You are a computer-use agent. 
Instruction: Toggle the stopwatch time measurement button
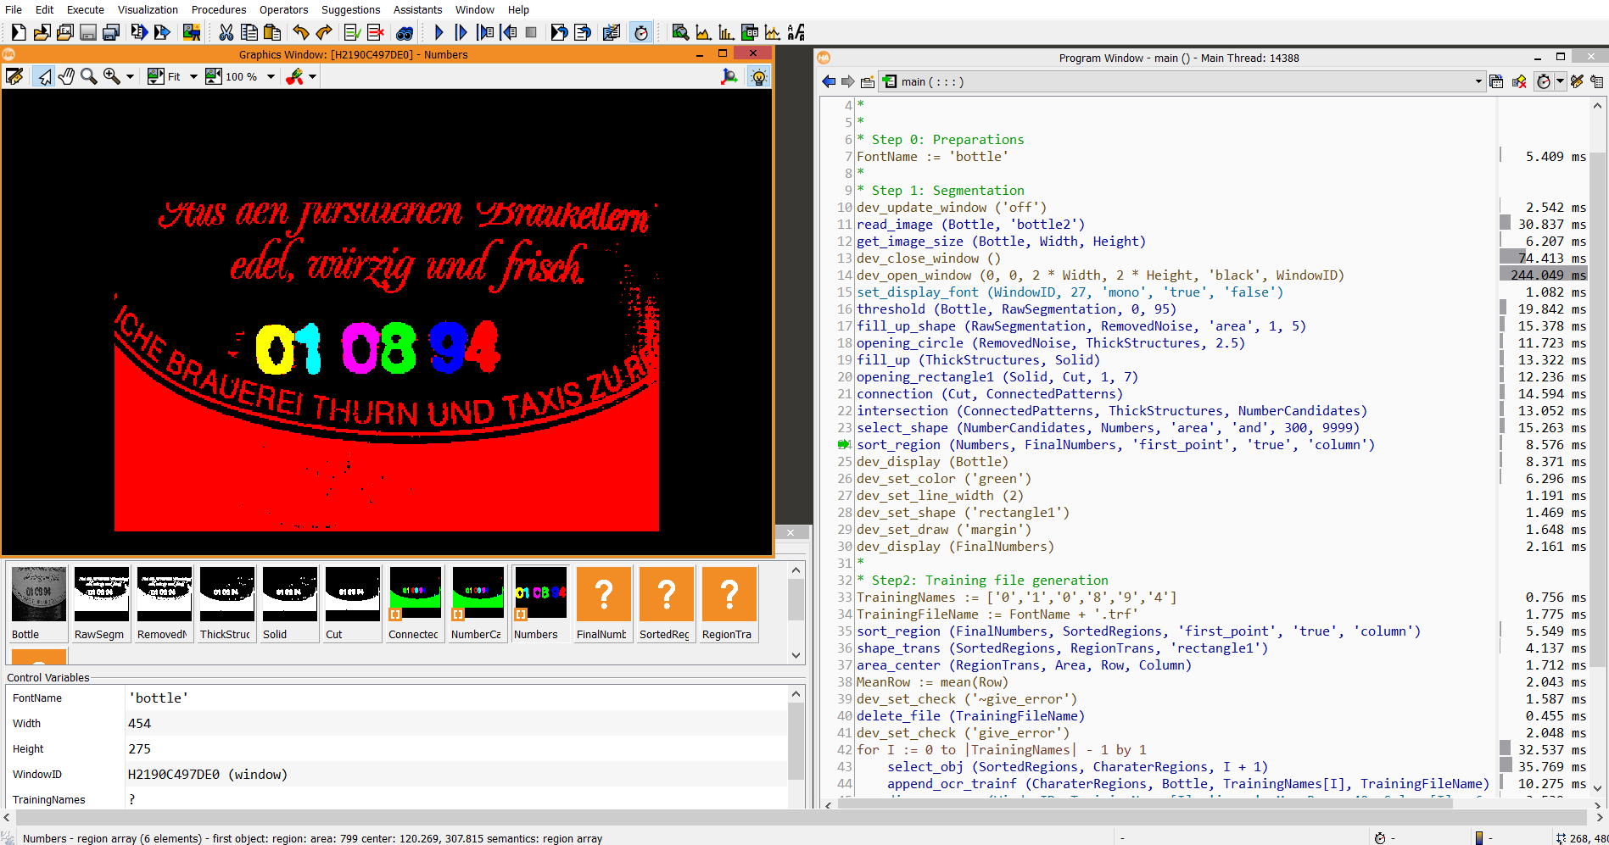point(641,32)
